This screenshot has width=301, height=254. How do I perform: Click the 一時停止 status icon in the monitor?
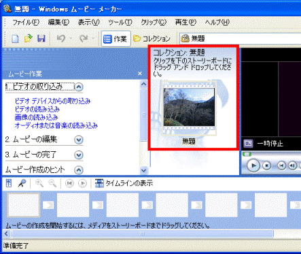(248, 144)
